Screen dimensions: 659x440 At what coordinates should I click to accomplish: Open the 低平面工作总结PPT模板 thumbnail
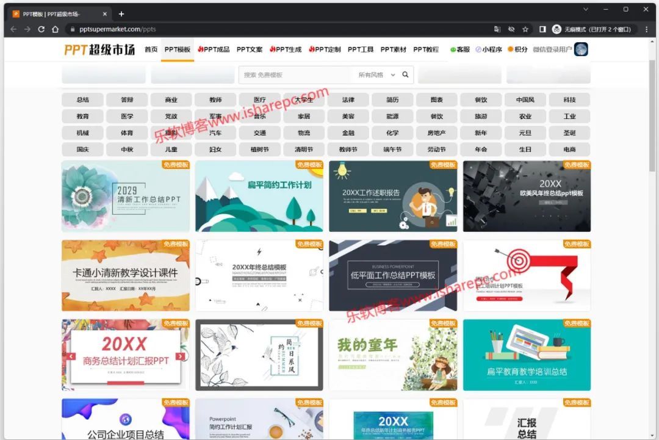click(x=393, y=276)
